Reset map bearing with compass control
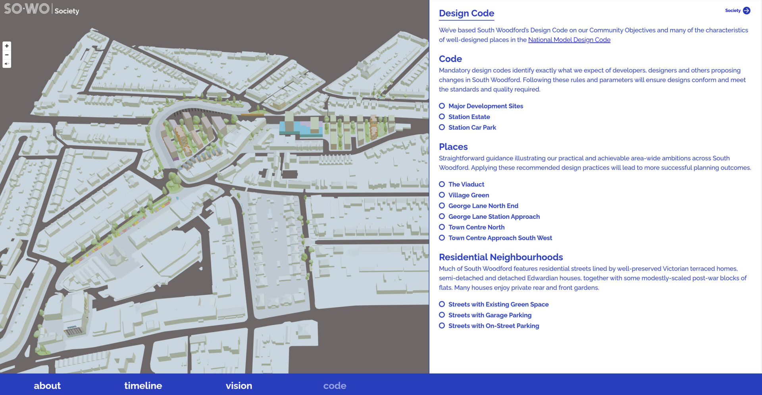 click(x=7, y=64)
